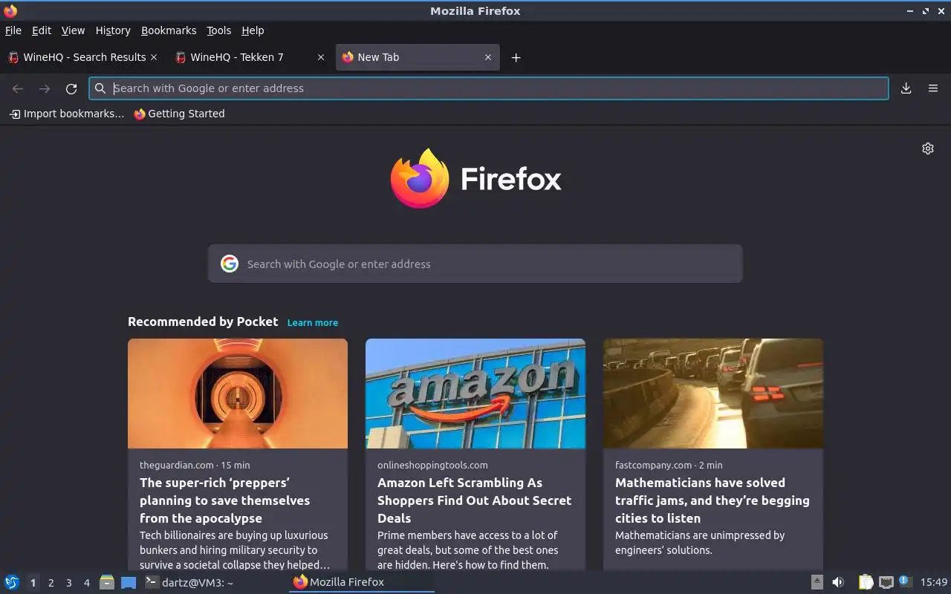Viewport: 951px width, 594px height.
Task: Click the 15:49 clock in taskbar
Action: pos(934,582)
